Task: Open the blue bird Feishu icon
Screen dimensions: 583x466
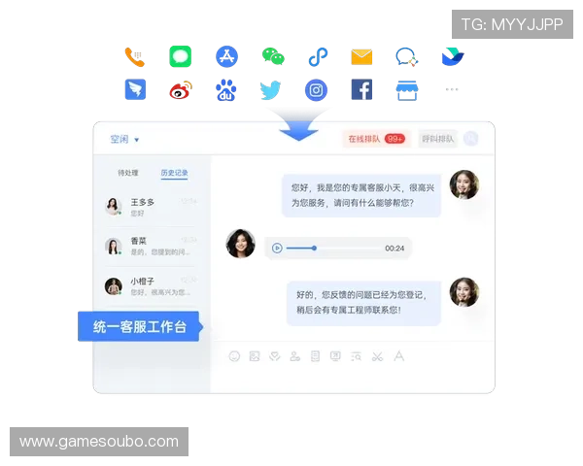Action: (453, 57)
